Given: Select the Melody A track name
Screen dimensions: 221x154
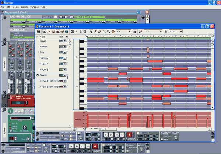Looking at the screenshot, I should click(44, 64).
